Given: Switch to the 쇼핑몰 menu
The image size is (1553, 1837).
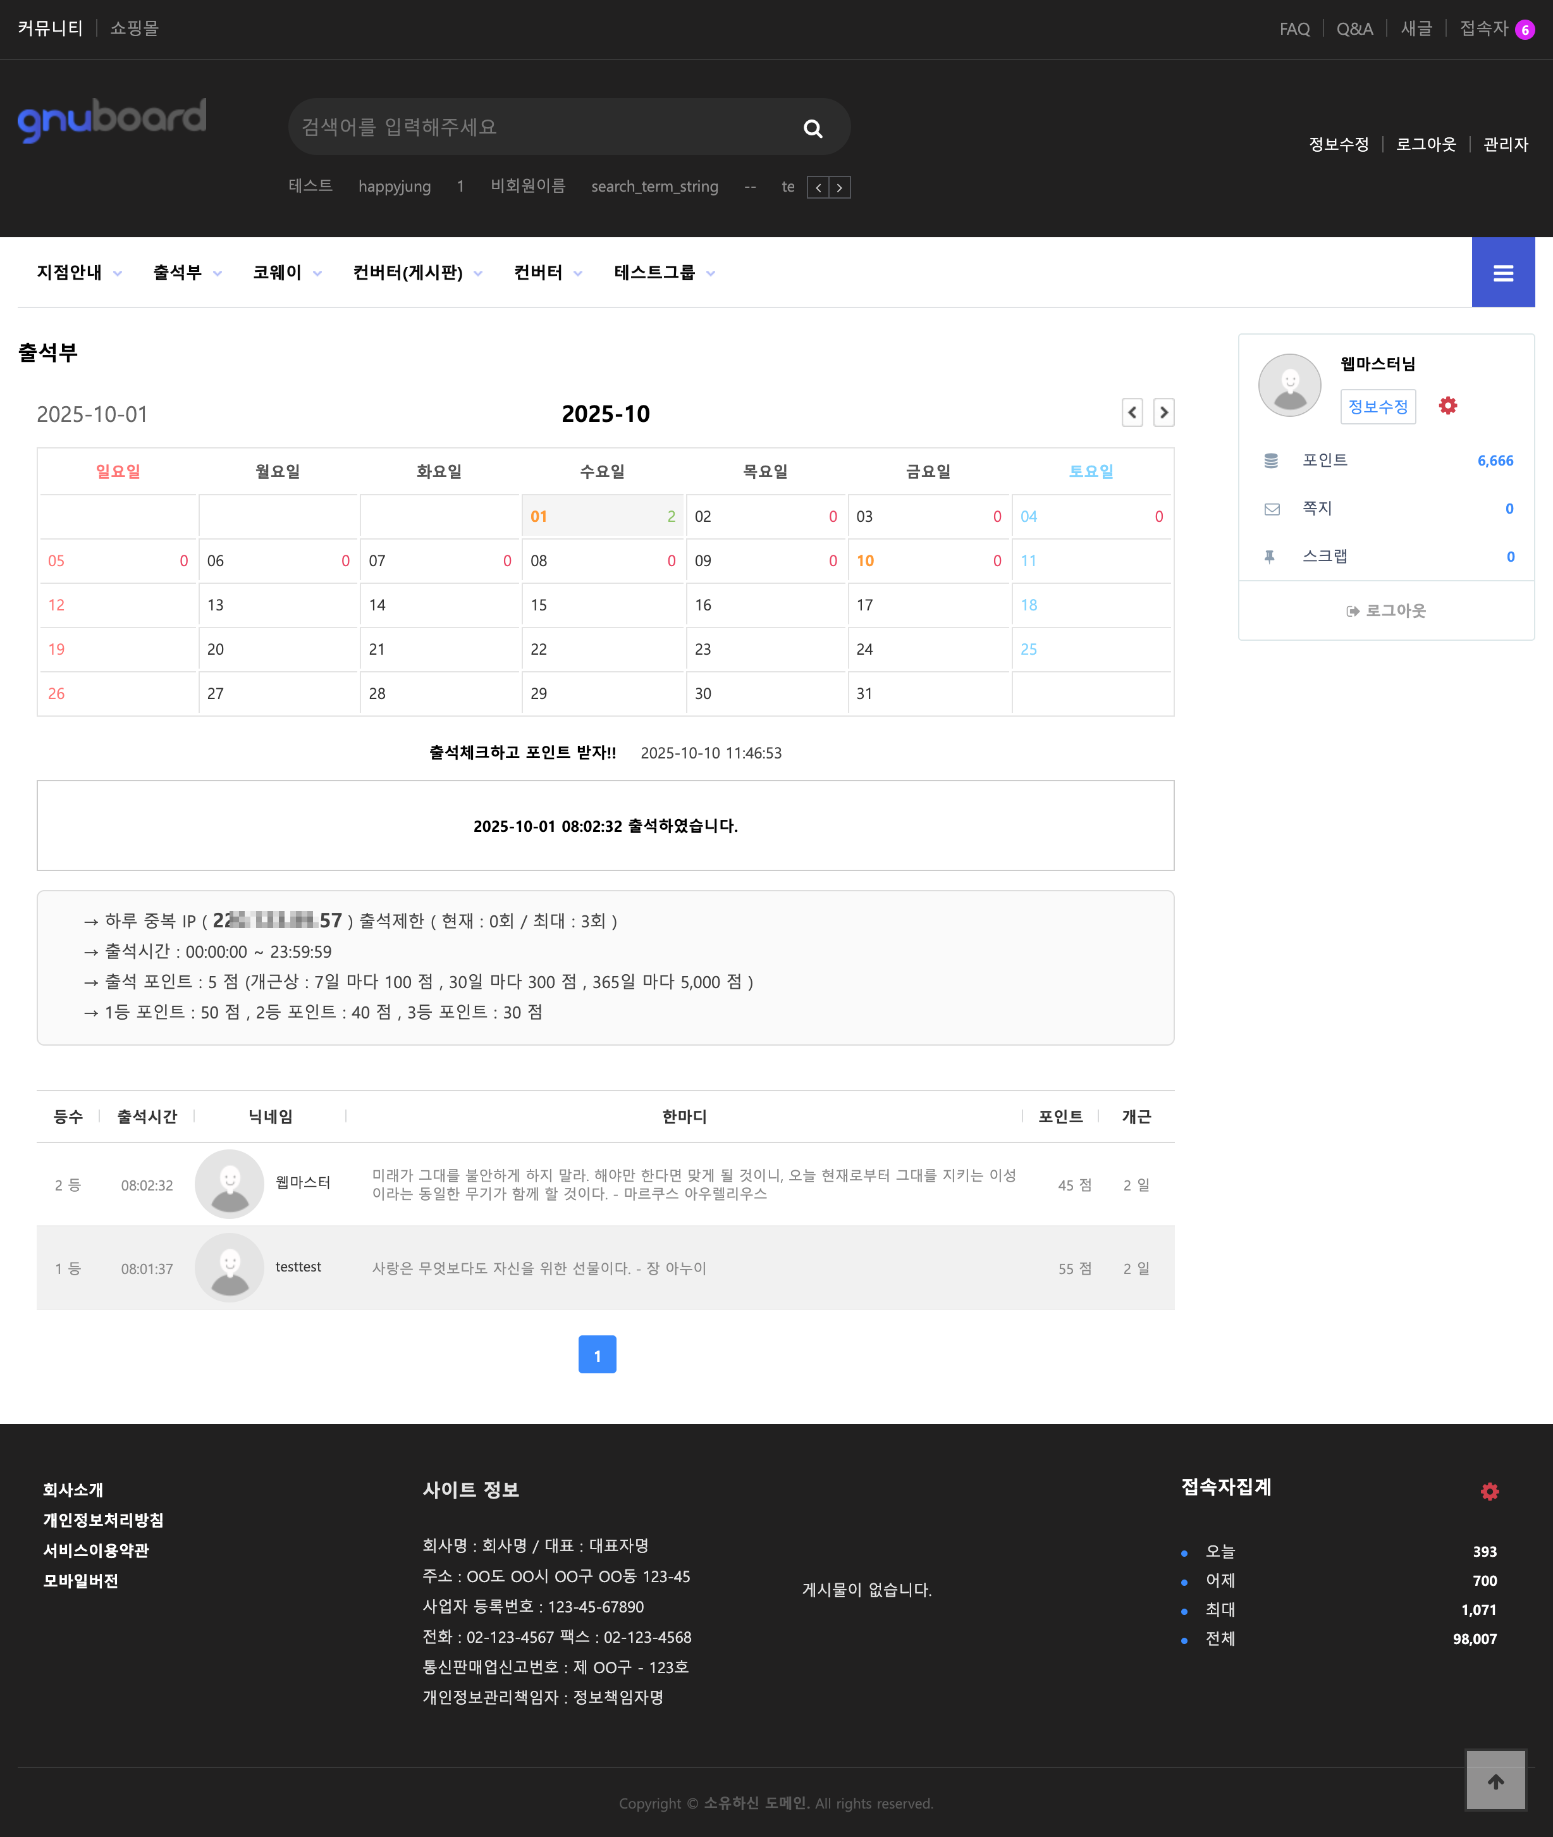Looking at the screenshot, I should pos(133,28).
